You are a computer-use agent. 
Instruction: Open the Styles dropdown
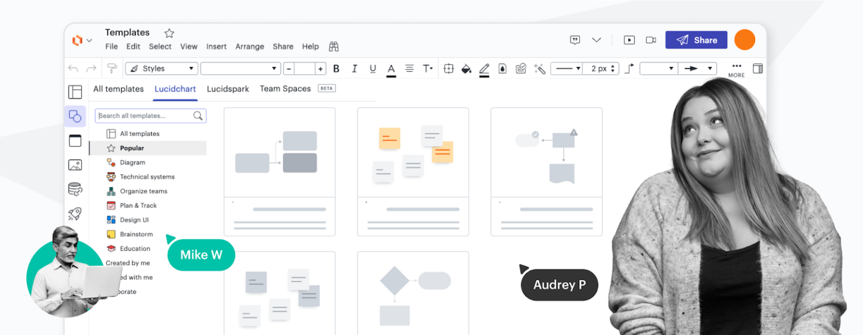[161, 68]
